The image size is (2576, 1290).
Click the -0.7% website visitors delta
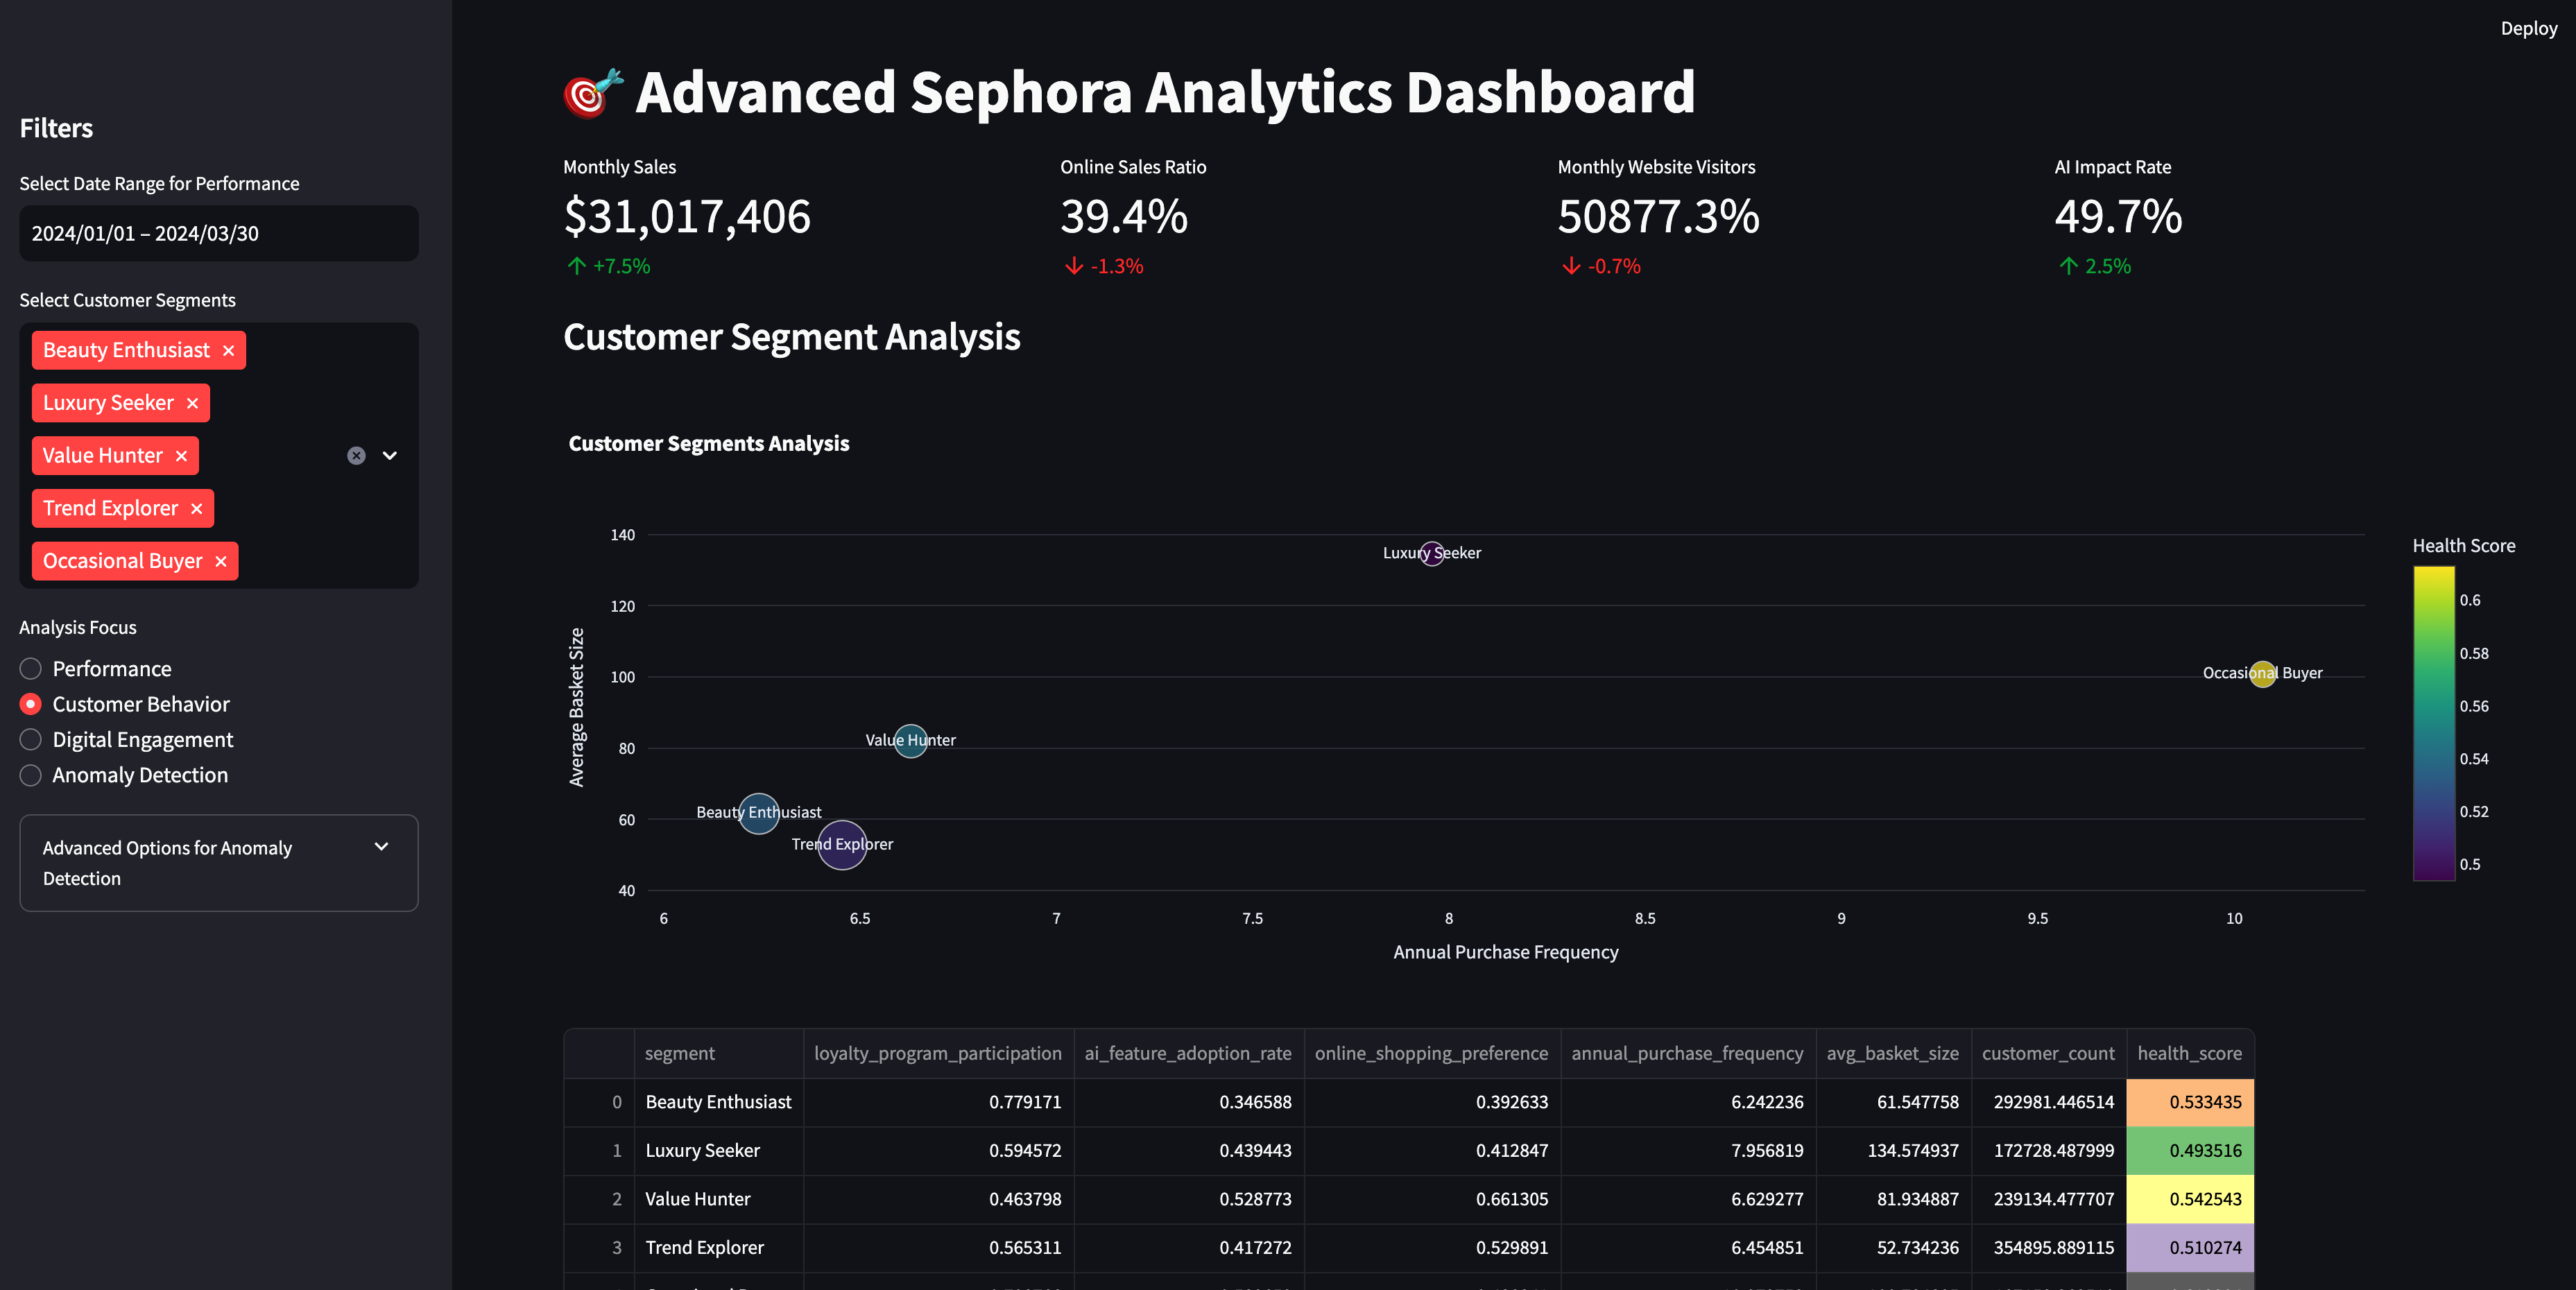[x=1601, y=267]
